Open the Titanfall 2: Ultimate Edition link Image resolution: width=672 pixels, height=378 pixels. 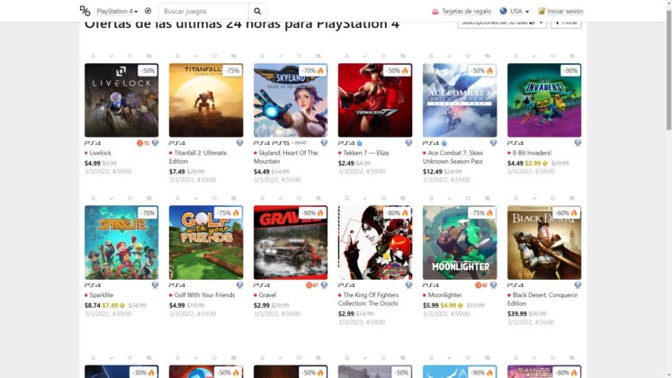(x=198, y=157)
